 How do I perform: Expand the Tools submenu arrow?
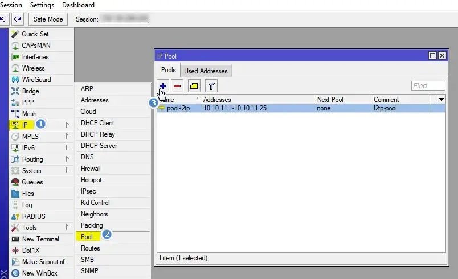(x=67, y=227)
